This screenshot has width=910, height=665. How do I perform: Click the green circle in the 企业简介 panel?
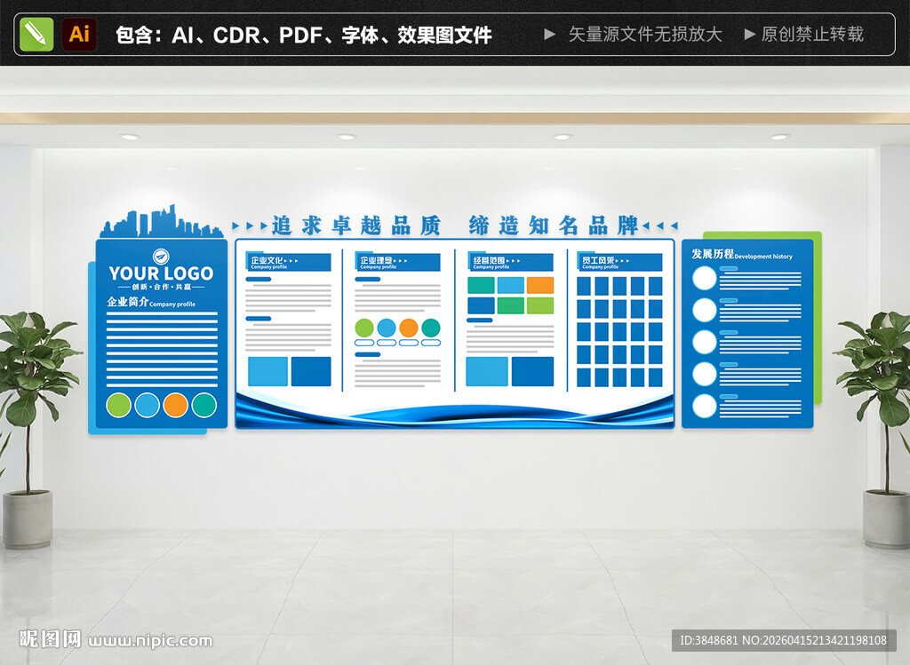click(118, 405)
